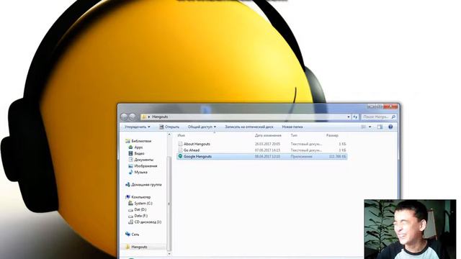This screenshot has height=259, width=461.
Task: Click the search magnifier icon
Action: (x=393, y=117)
